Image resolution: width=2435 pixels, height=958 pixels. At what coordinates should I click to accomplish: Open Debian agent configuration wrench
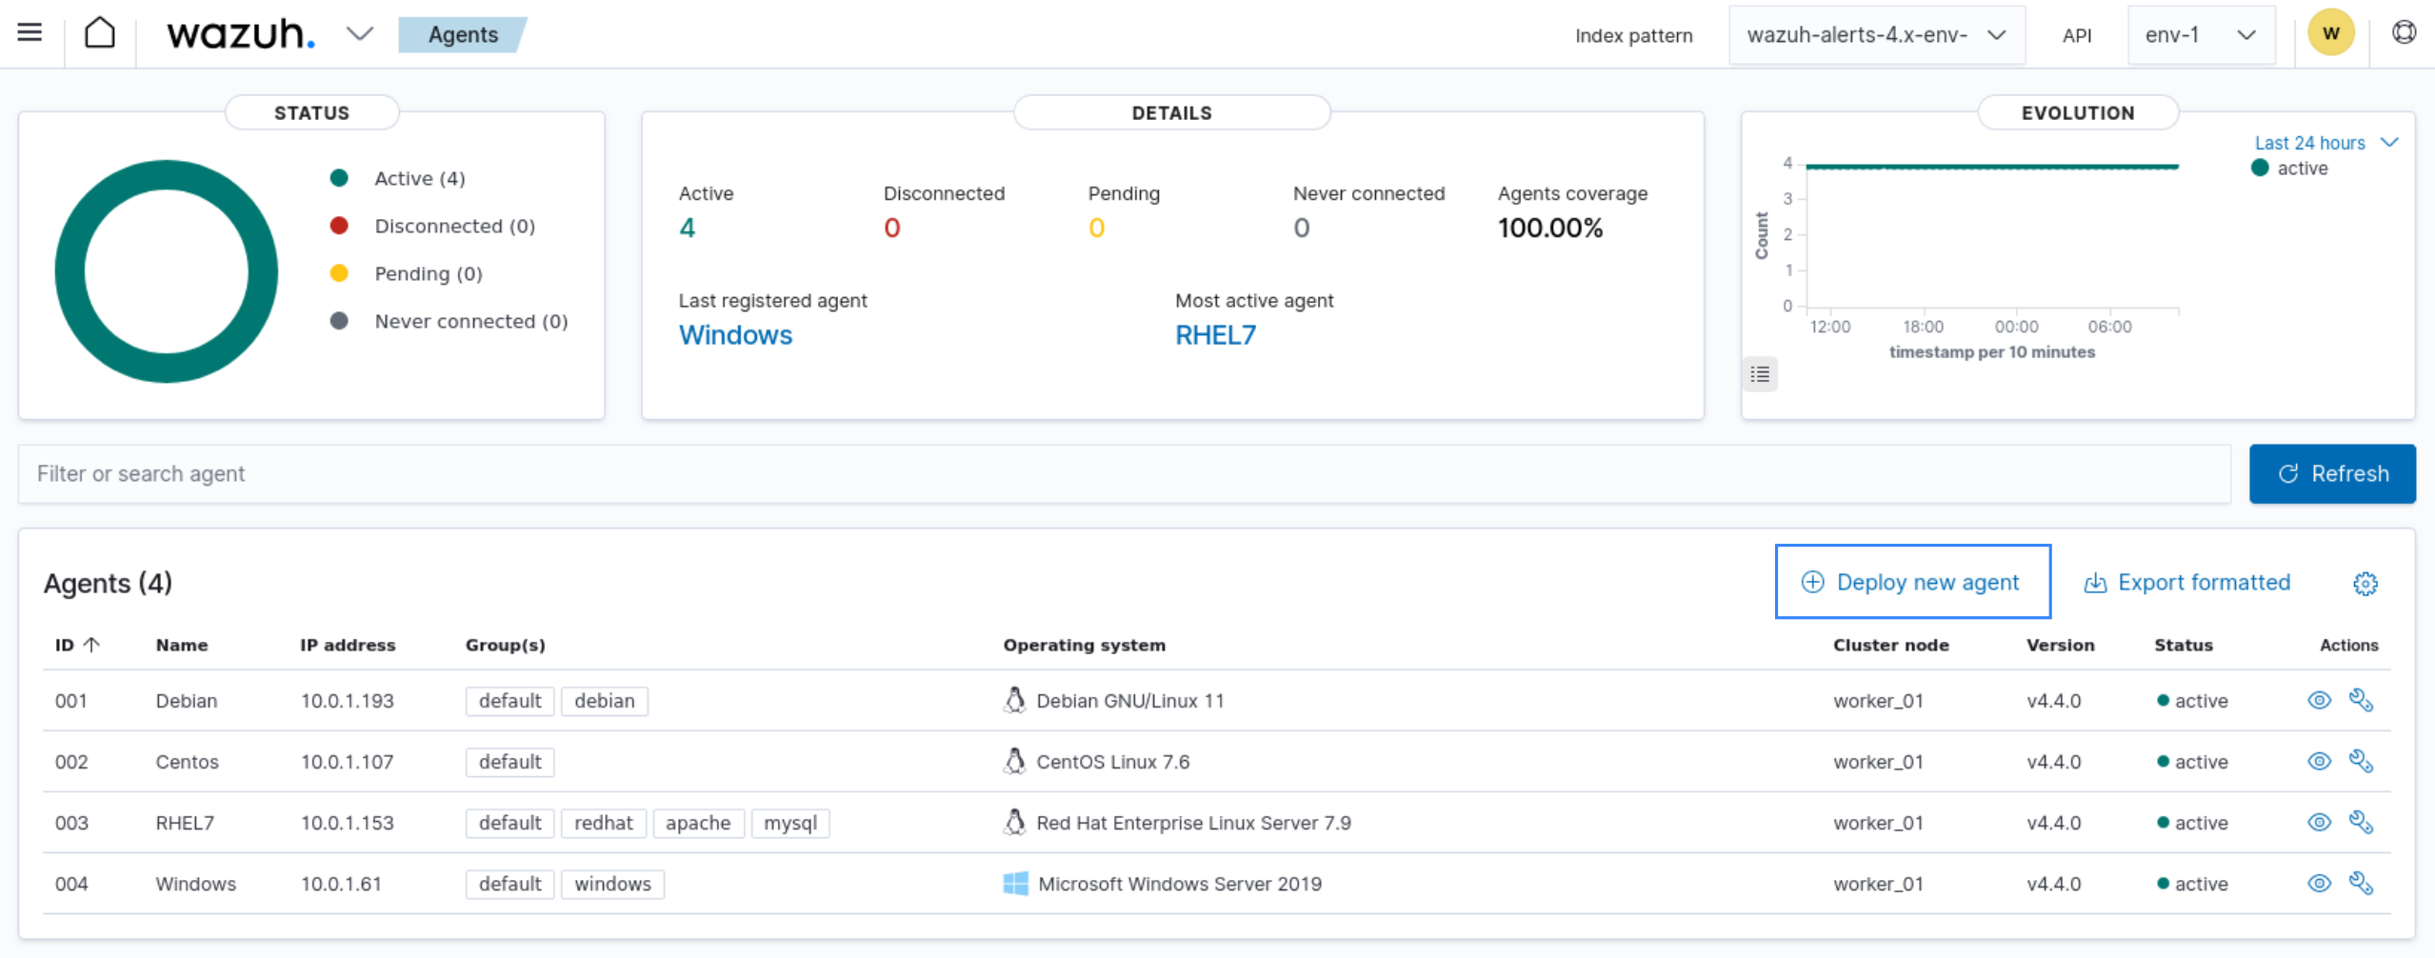pos(2361,700)
